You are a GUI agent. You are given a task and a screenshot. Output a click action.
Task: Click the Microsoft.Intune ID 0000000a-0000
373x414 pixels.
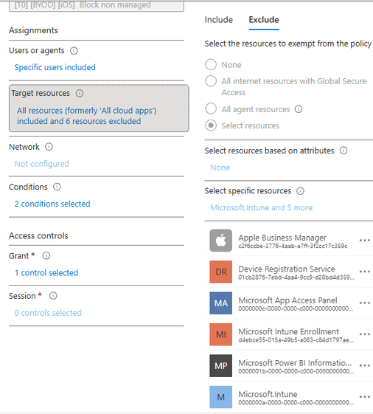point(296,403)
